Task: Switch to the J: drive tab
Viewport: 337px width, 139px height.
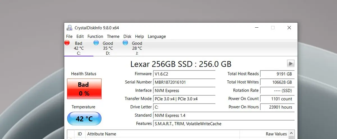Action: click(137, 48)
